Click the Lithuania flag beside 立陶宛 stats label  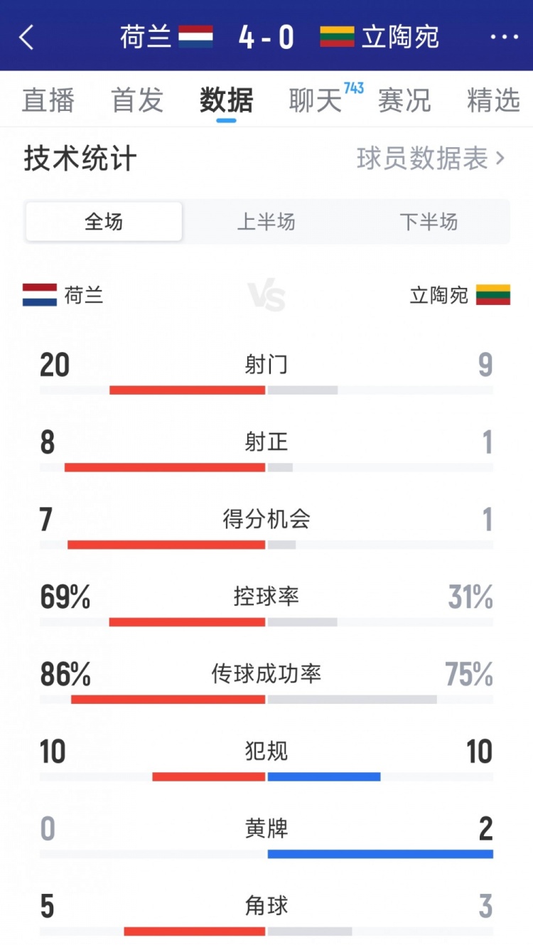click(x=492, y=294)
